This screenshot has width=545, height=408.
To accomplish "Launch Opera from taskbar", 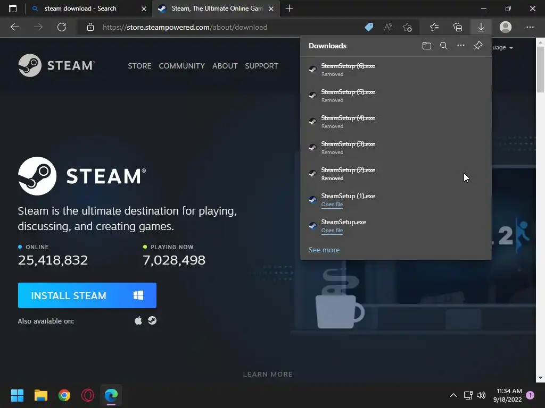I will (x=88, y=395).
